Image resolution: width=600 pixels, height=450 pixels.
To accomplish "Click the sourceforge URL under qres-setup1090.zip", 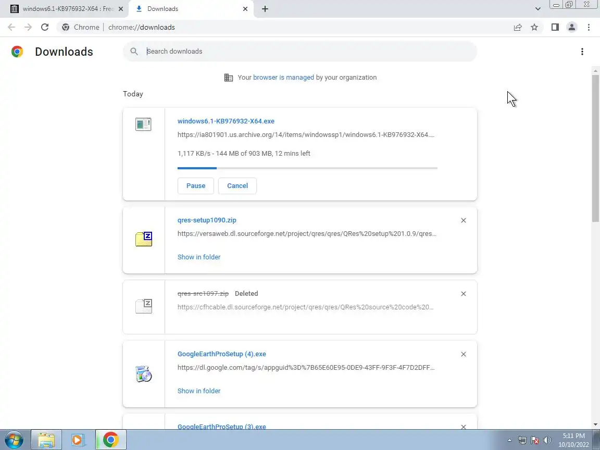I will click(307, 234).
